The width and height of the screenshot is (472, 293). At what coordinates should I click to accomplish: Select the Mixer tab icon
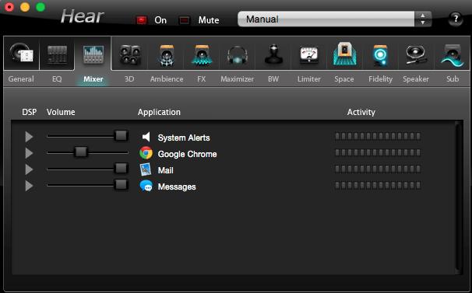point(93,54)
